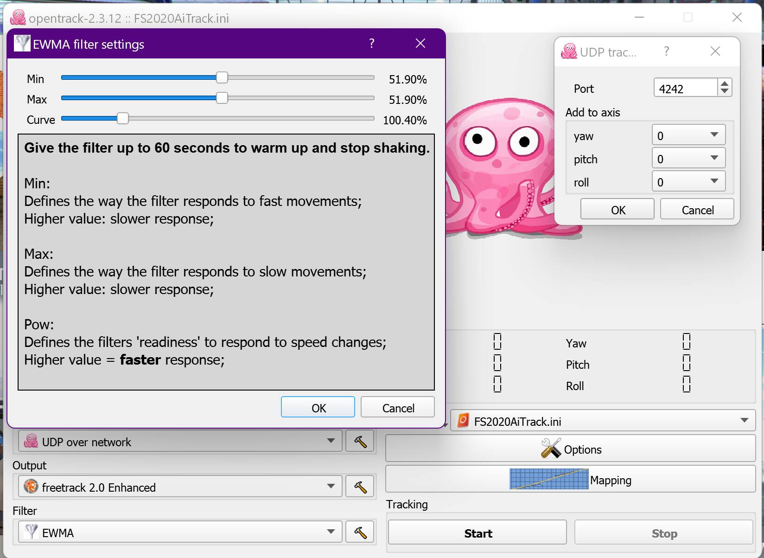
Task: Click the hammer settings icon beside UDP over network
Action: 360,442
